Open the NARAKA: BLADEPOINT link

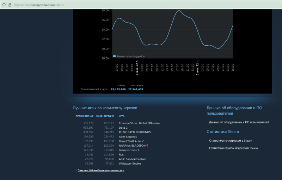(x=134, y=146)
